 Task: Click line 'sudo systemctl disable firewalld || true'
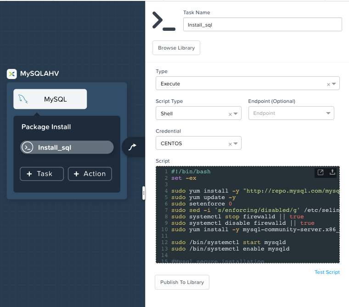(x=242, y=223)
